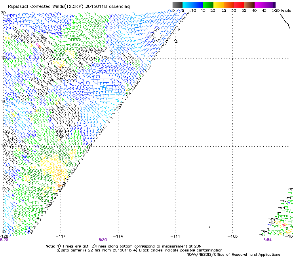Click the purple '8:54' swath time label

(267, 240)
